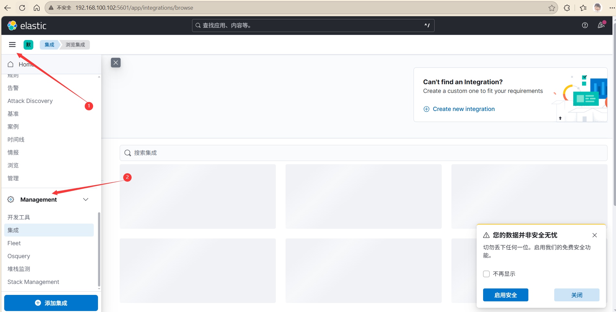Open 情报 in the navigation
This screenshot has height=312, width=616.
[13, 153]
